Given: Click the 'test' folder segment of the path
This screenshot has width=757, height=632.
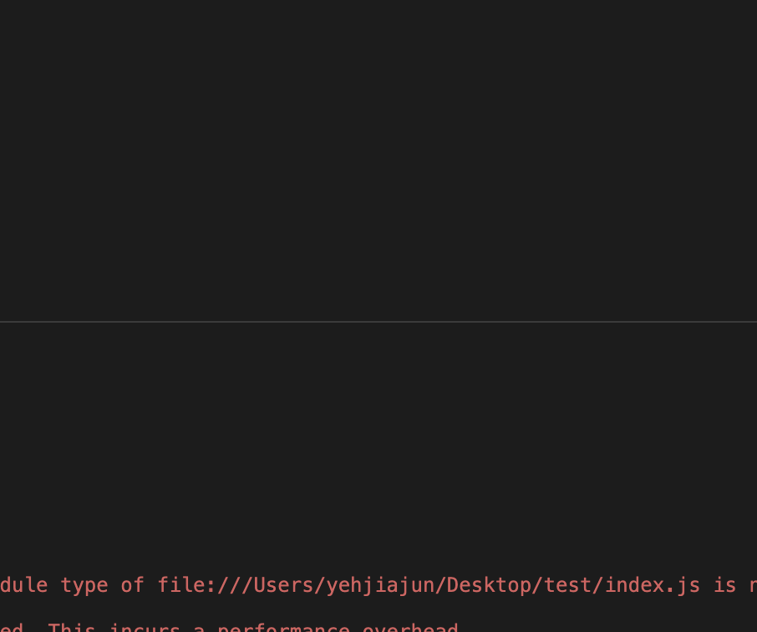Looking at the screenshot, I should [568, 585].
